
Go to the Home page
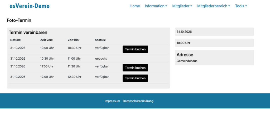click(x=134, y=6)
